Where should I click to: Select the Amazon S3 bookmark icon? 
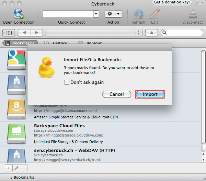16,109
